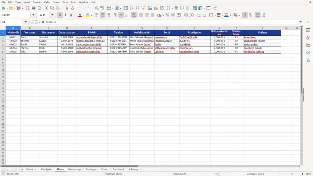Open the Function Wizard fx icon

(32, 22)
